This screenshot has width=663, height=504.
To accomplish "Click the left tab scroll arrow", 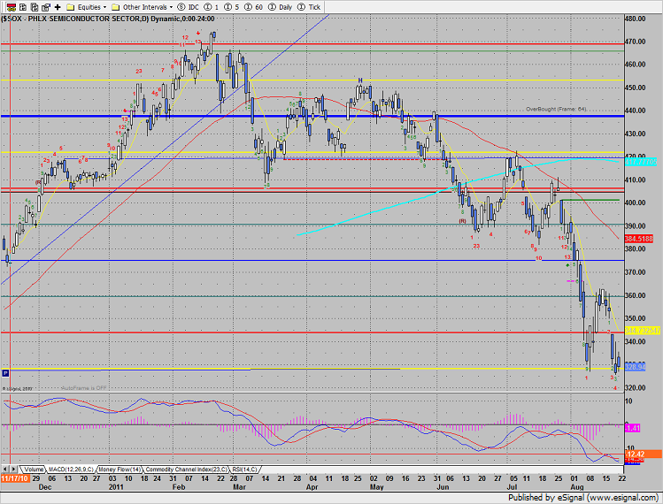I will point(5,469).
